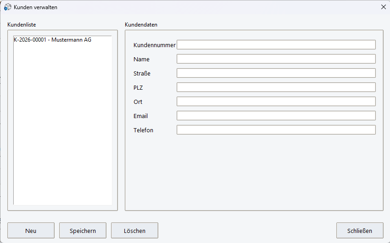The image size is (390, 243).
Task: Click the Kundenliste group label
Action: 22,25
